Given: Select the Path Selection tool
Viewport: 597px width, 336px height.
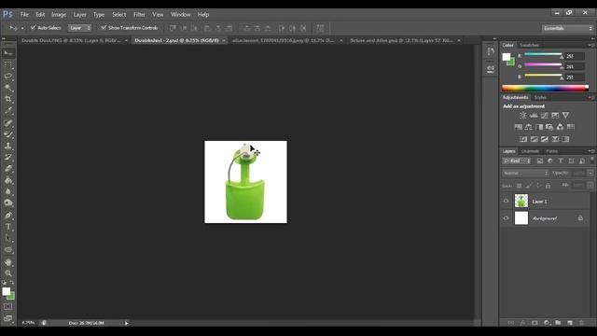Looking at the screenshot, I should pyautogui.click(x=8, y=239).
